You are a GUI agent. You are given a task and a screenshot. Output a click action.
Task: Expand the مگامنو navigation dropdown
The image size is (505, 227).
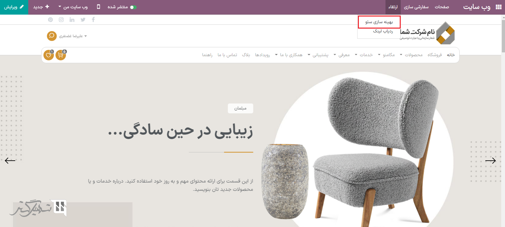tap(386, 55)
